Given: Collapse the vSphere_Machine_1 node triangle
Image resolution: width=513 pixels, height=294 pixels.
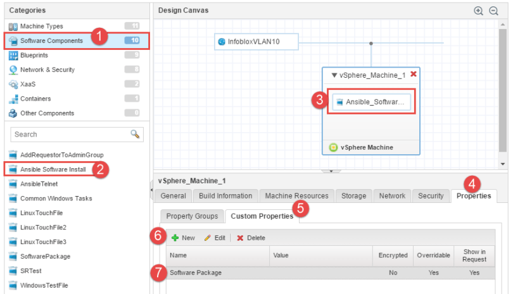Looking at the screenshot, I should click(x=334, y=75).
